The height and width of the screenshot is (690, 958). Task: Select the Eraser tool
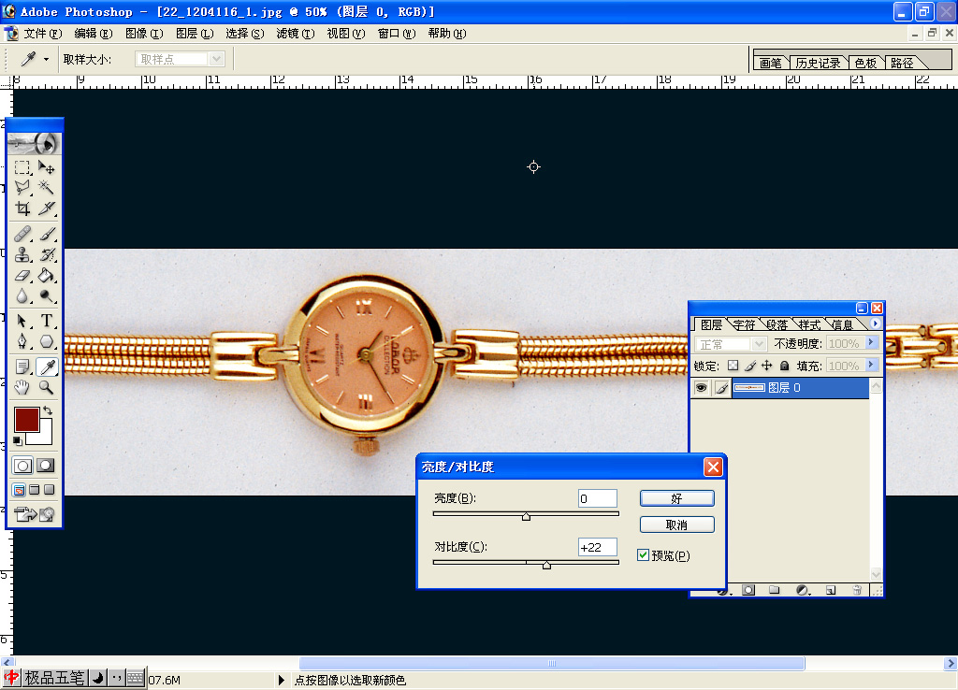(x=22, y=276)
